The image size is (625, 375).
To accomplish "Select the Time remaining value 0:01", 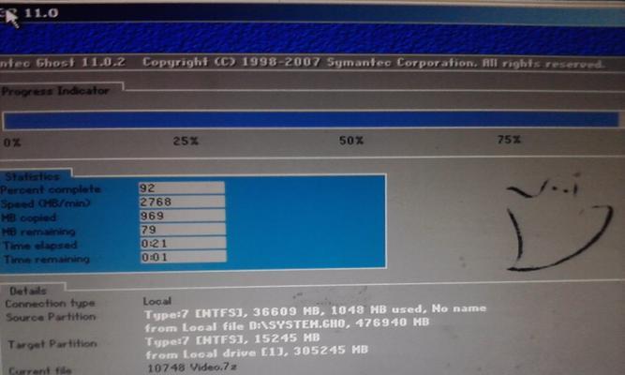I will (x=184, y=257).
